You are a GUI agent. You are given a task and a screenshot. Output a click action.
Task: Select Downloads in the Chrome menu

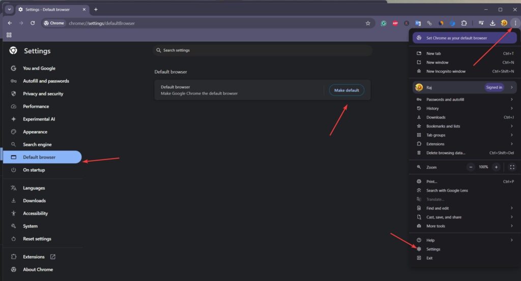tap(465, 117)
